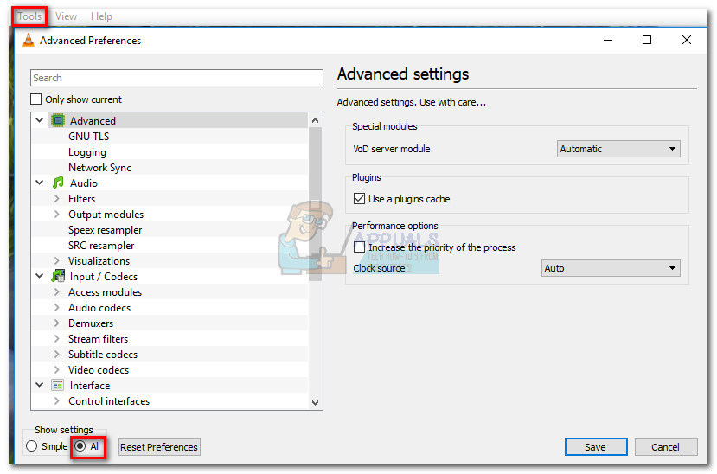Expand the Control interfaces node
This screenshot has width=717, height=474.
57,400
